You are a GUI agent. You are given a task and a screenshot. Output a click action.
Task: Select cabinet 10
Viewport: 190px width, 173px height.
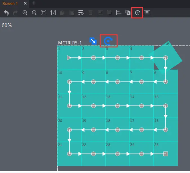tap(69, 82)
